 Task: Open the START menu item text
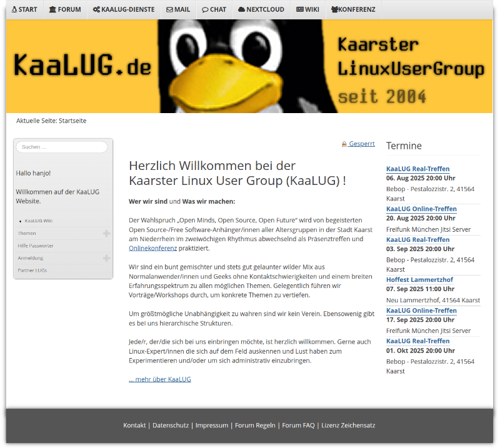(x=27, y=9)
